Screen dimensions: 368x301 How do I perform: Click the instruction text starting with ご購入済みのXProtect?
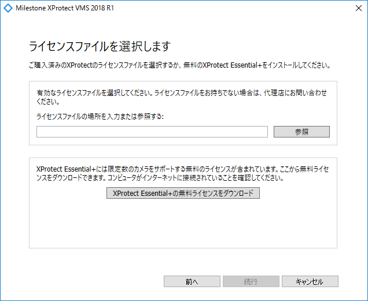[179, 65]
